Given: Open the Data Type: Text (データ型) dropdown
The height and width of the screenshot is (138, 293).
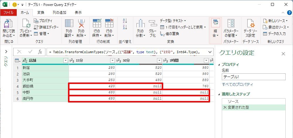Looking at the screenshot, I should [x=173, y=21].
